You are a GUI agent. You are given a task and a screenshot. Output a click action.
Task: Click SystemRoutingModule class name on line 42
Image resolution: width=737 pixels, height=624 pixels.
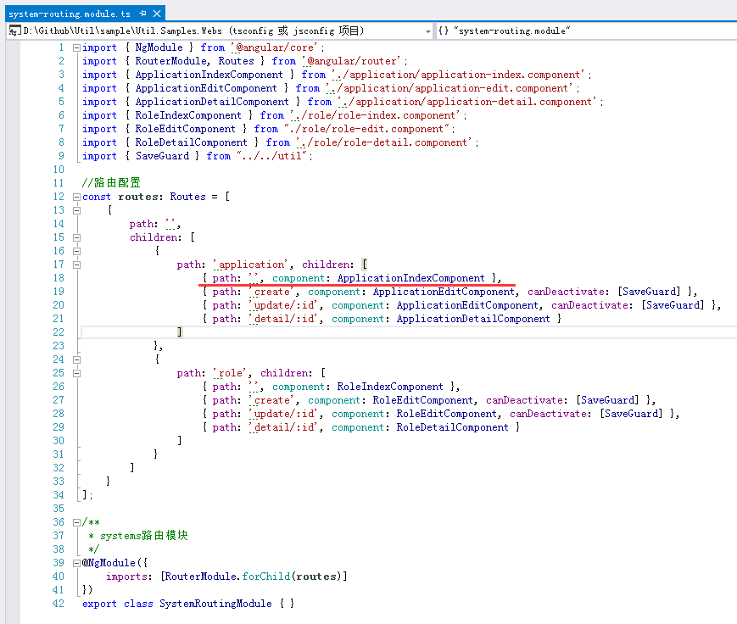coord(217,604)
